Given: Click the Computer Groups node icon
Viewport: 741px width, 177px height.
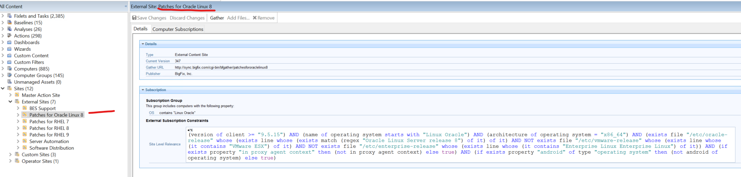Looking at the screenshot, I should (10, 75).
